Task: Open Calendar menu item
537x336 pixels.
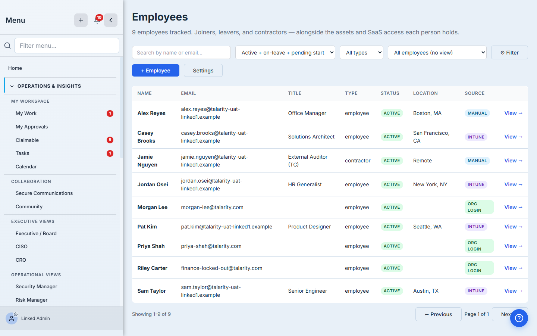Action: 26,167
